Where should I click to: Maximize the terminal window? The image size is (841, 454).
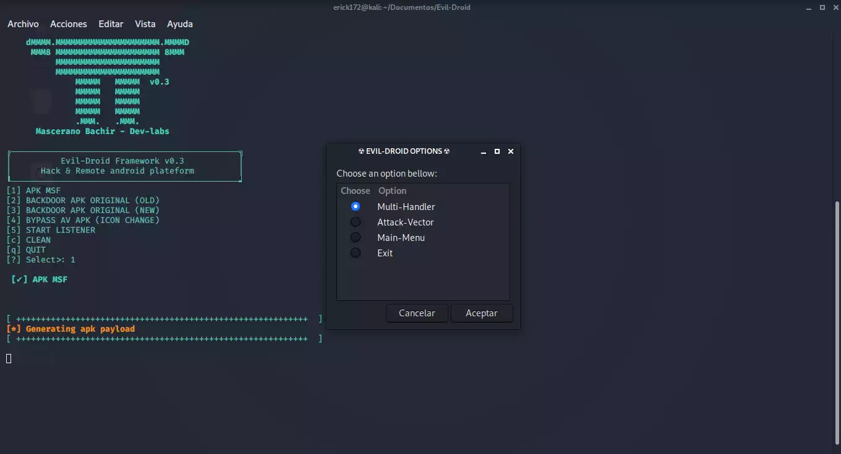(x=822, y=7)
